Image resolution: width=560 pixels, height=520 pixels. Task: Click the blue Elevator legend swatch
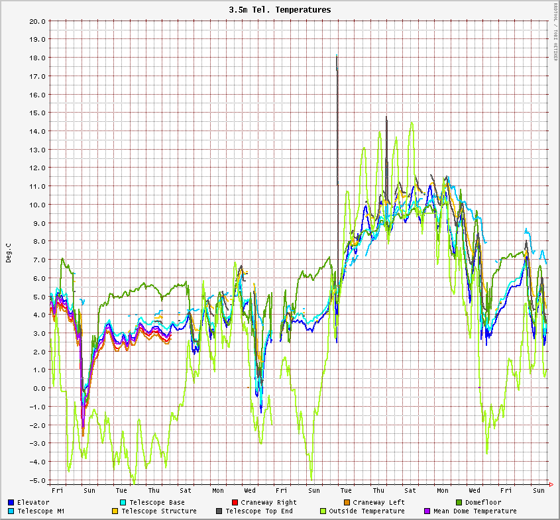coord(11,503)
